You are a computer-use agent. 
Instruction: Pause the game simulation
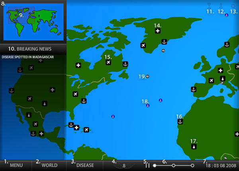[147, 165]
